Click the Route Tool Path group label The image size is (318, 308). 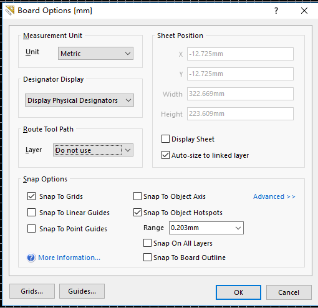coord(48,129)
